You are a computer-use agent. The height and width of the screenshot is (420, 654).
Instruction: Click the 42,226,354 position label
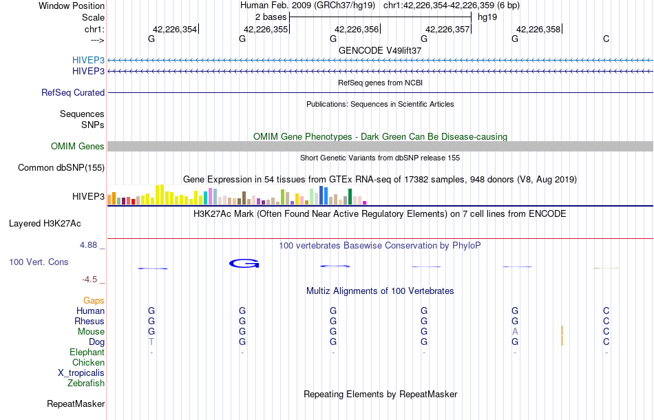tap(175, 29)
